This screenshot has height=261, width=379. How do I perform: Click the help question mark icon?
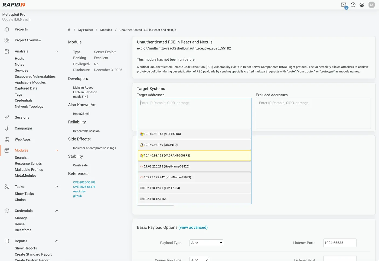coord(353,5)
